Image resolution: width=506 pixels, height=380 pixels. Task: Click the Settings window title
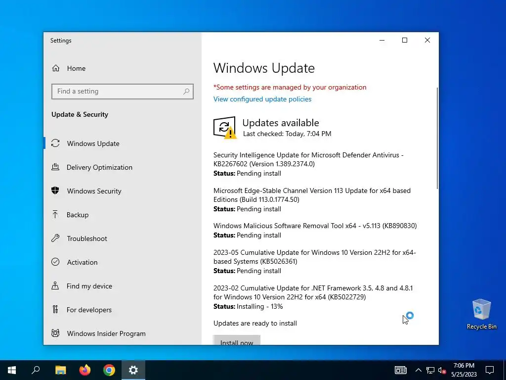pos(61,41)
